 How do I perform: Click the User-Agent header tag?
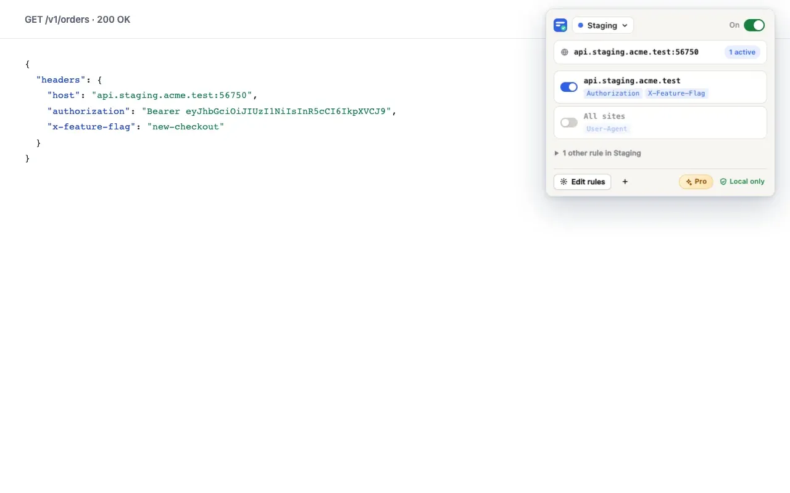coord(607,129)
